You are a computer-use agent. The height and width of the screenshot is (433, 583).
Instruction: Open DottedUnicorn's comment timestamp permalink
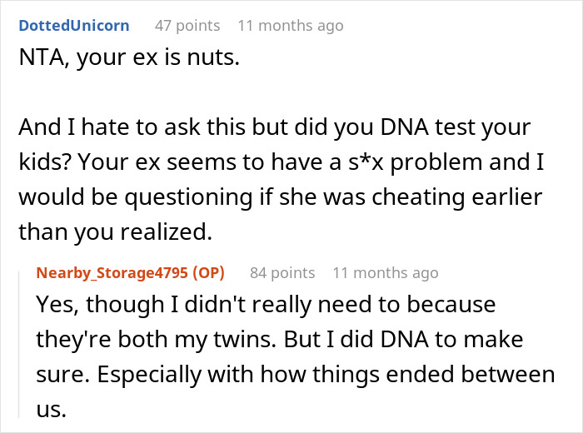tap(290, 26)
